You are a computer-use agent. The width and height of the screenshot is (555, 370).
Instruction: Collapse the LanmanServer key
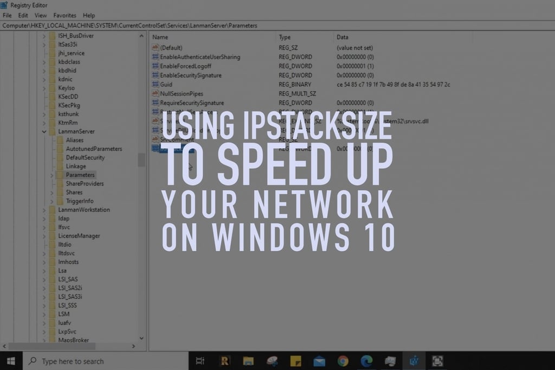pos(44,131)
